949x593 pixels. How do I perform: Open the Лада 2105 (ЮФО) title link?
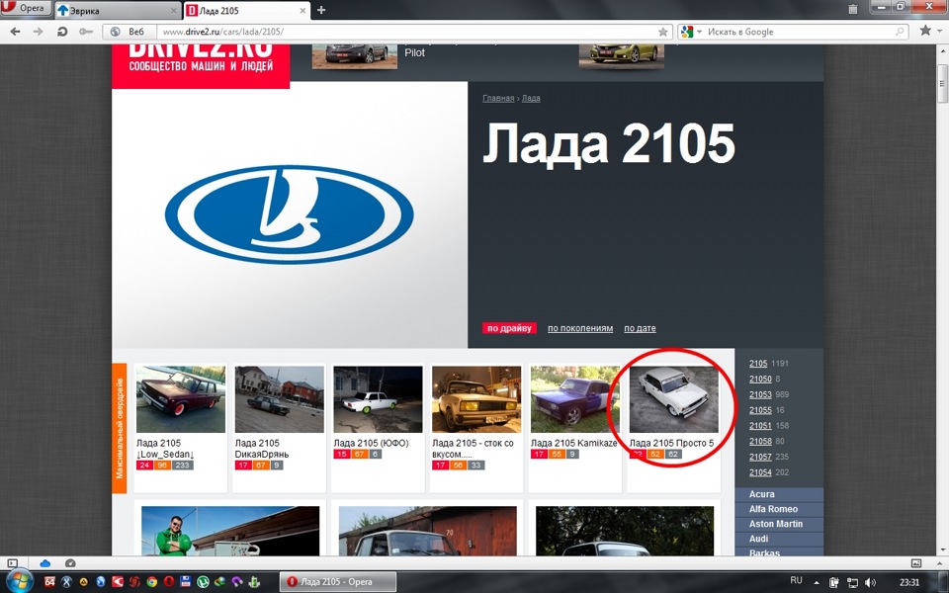pyautogui.click(x=371, y=443)
